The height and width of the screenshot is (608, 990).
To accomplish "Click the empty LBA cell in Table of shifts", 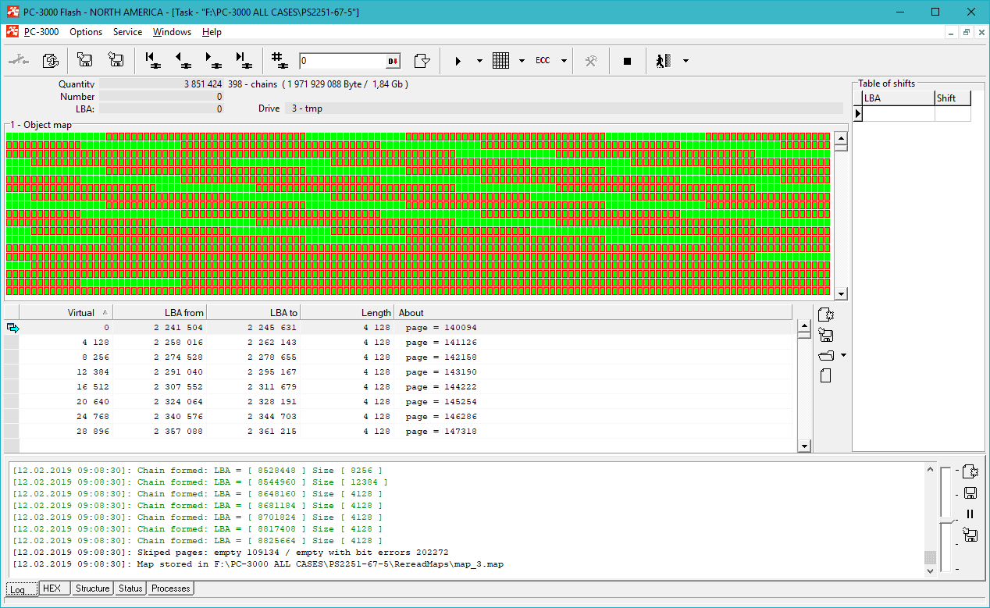I will pos(899,114).
